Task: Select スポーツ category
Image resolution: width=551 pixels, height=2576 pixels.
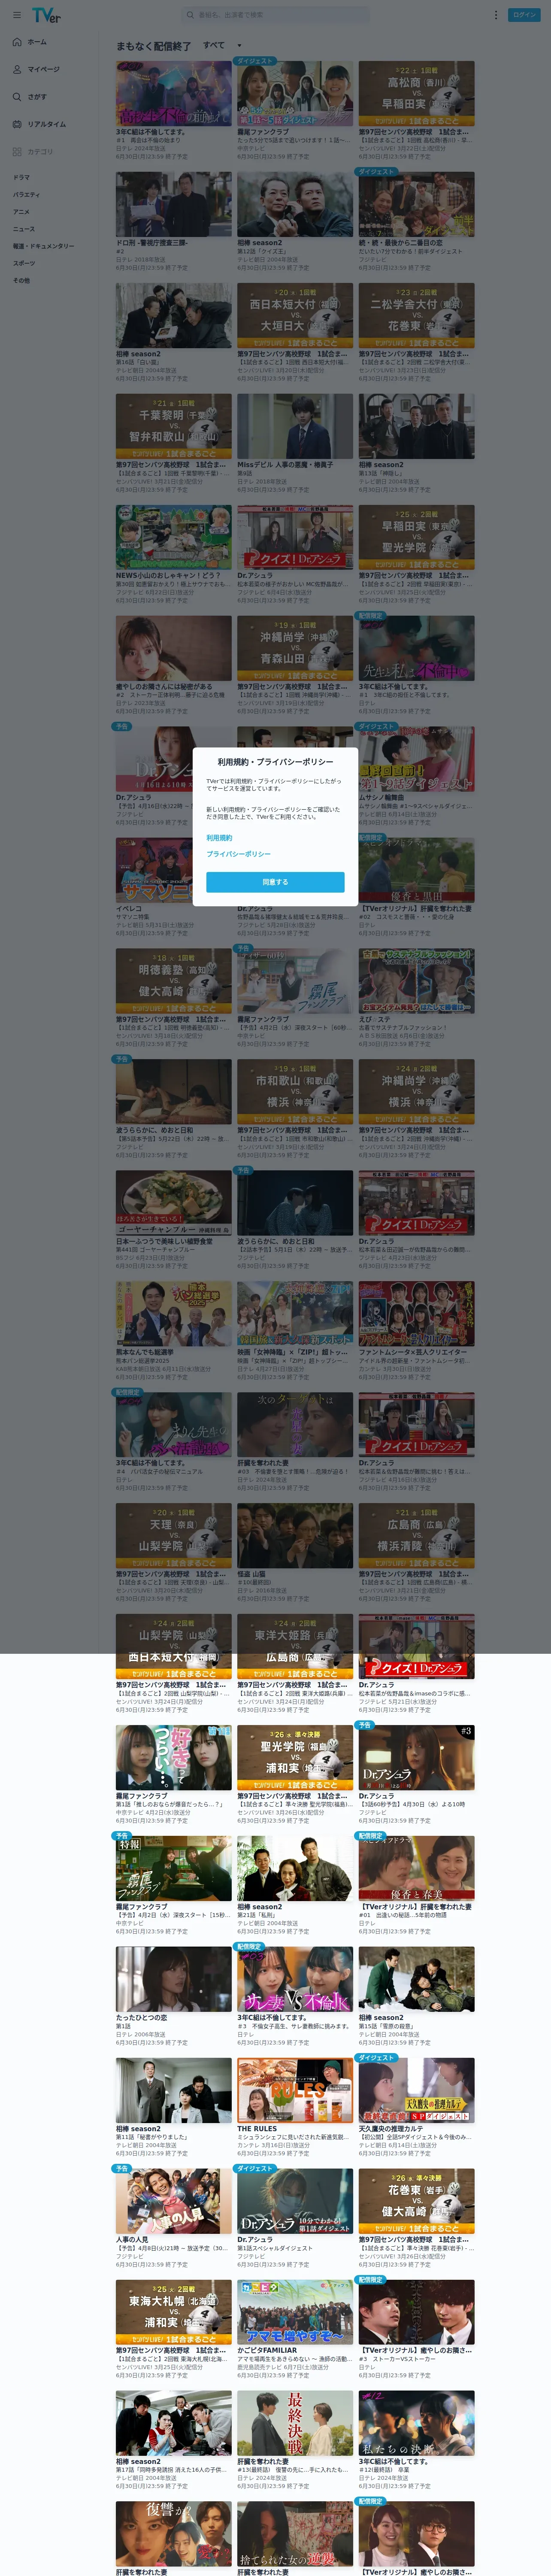Action: click(x=23, y=263)
